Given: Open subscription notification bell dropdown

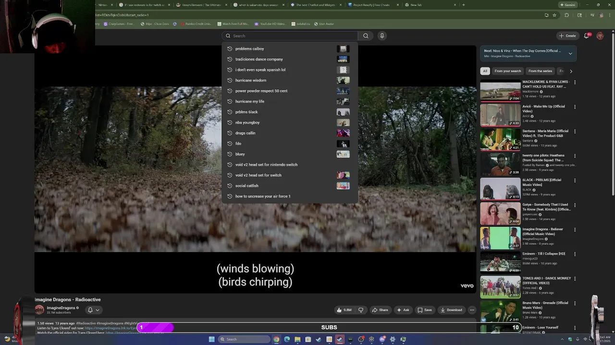Looking at the screenshot, I should (x=93, y=310).
